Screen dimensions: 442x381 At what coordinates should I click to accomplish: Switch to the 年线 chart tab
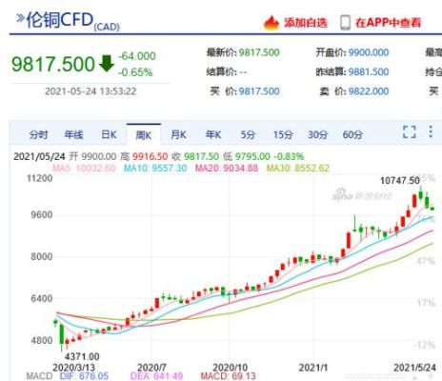click(x=73, y=134)
